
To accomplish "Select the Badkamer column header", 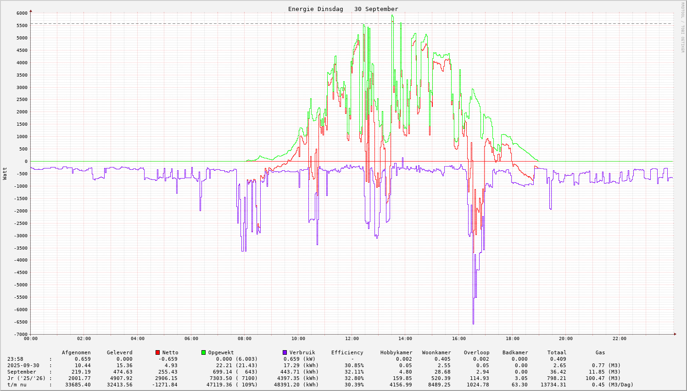I will point(515,352).
